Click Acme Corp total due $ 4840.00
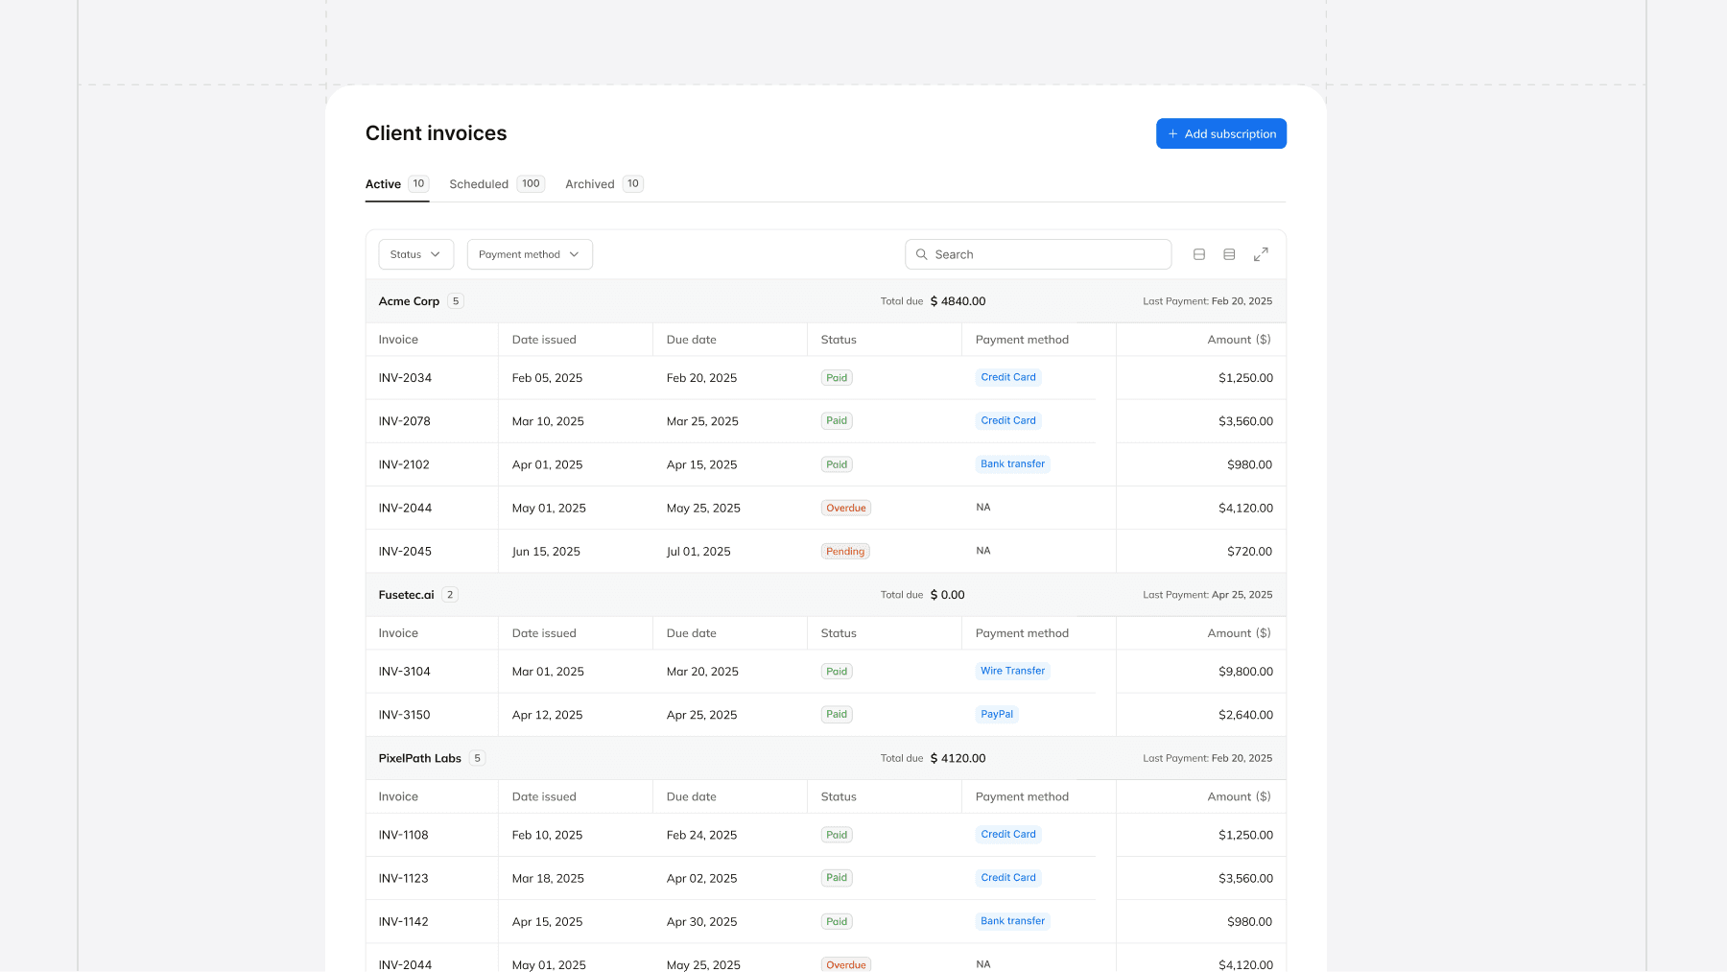Screen dimensions: 1727x972 [934, 301]
